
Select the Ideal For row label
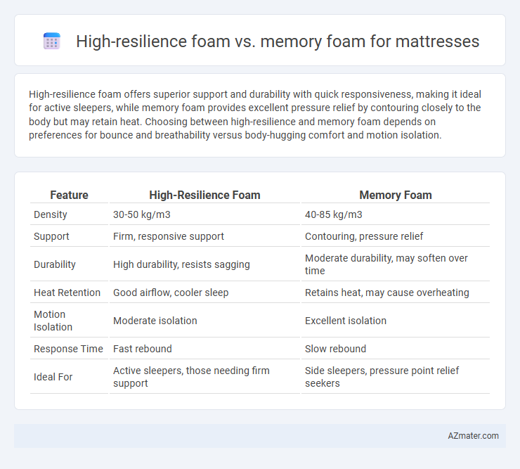click(53, 377)
